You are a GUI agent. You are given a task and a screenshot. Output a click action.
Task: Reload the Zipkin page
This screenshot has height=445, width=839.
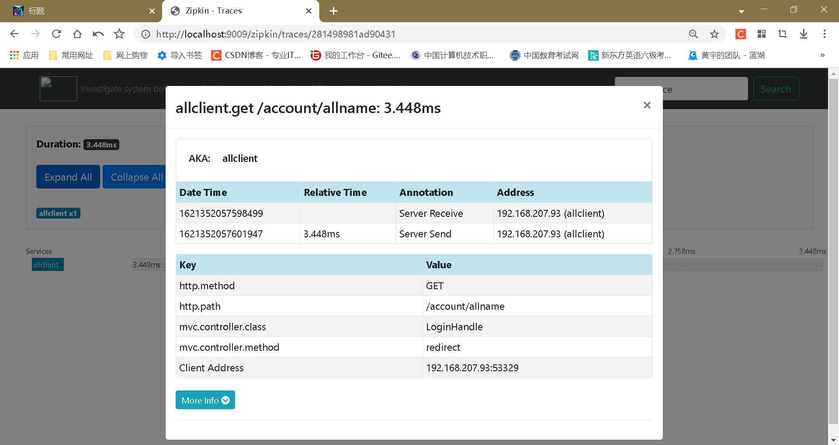pos(56,34)
